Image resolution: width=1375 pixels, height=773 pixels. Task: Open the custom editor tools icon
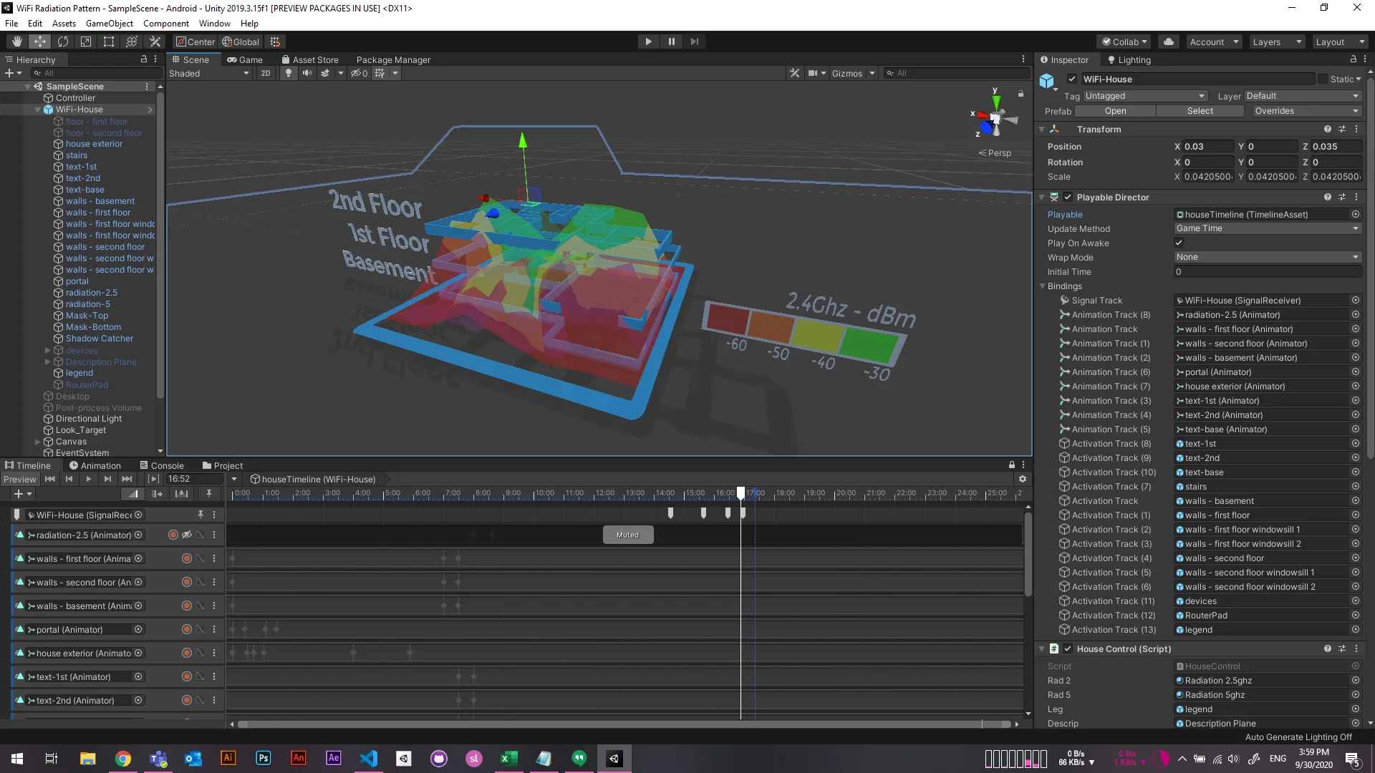coord(155,42)
